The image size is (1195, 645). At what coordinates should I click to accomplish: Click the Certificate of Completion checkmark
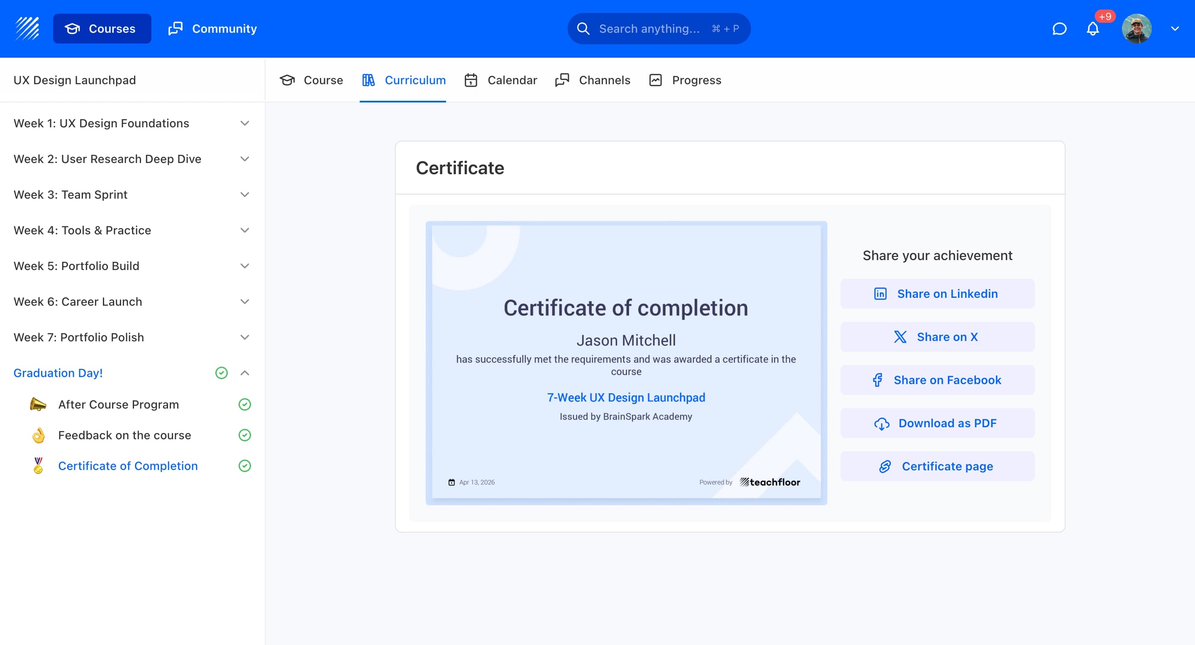244,465
